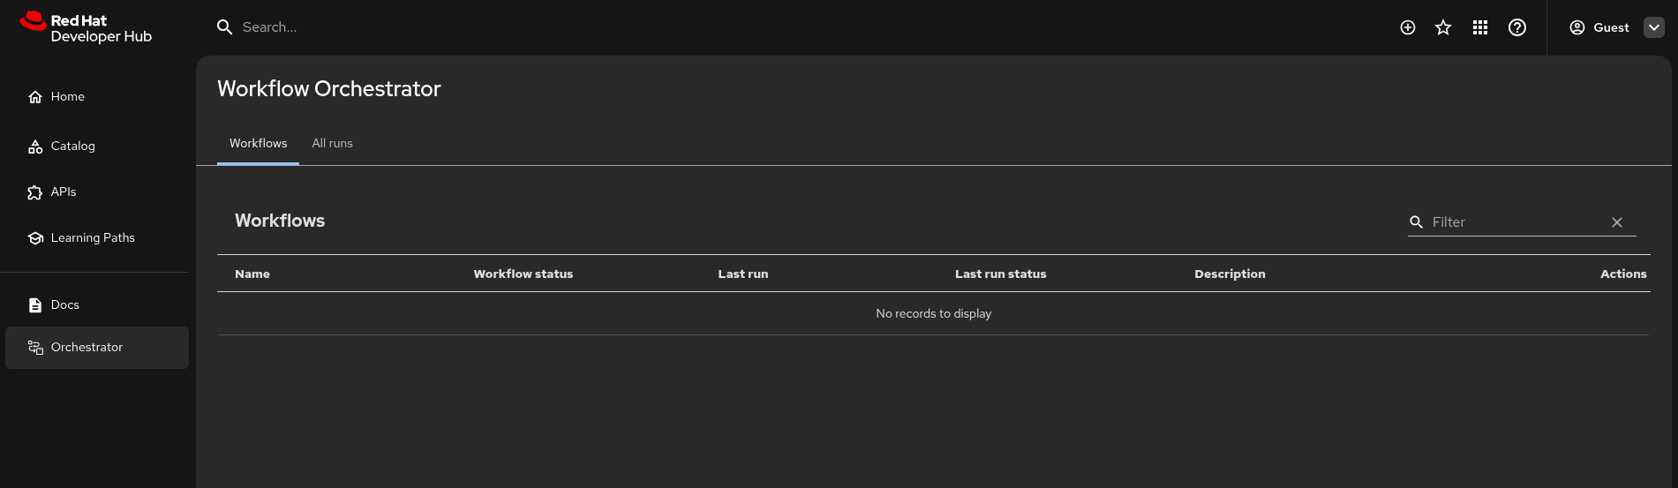Image resolution: width=1678 pixels, height=488 pixels.
Task: Open Docs from the sidebar
Action: [x=64, y=304]
